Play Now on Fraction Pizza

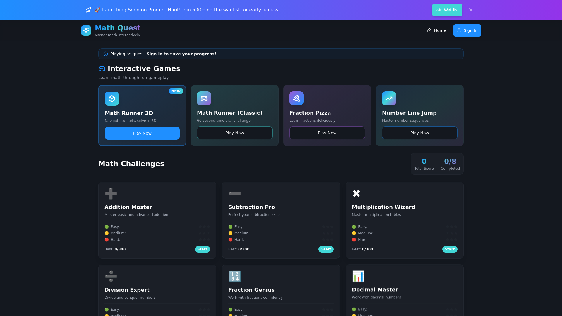(x=327, y=133)
